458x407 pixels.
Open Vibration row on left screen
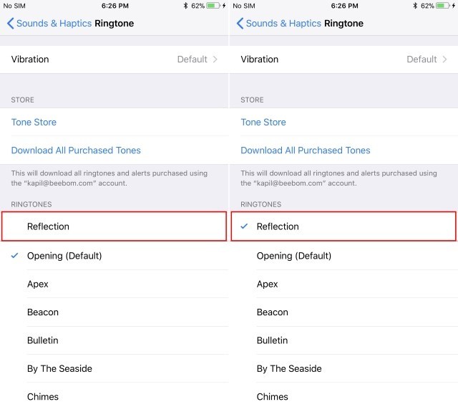[114, 59]
